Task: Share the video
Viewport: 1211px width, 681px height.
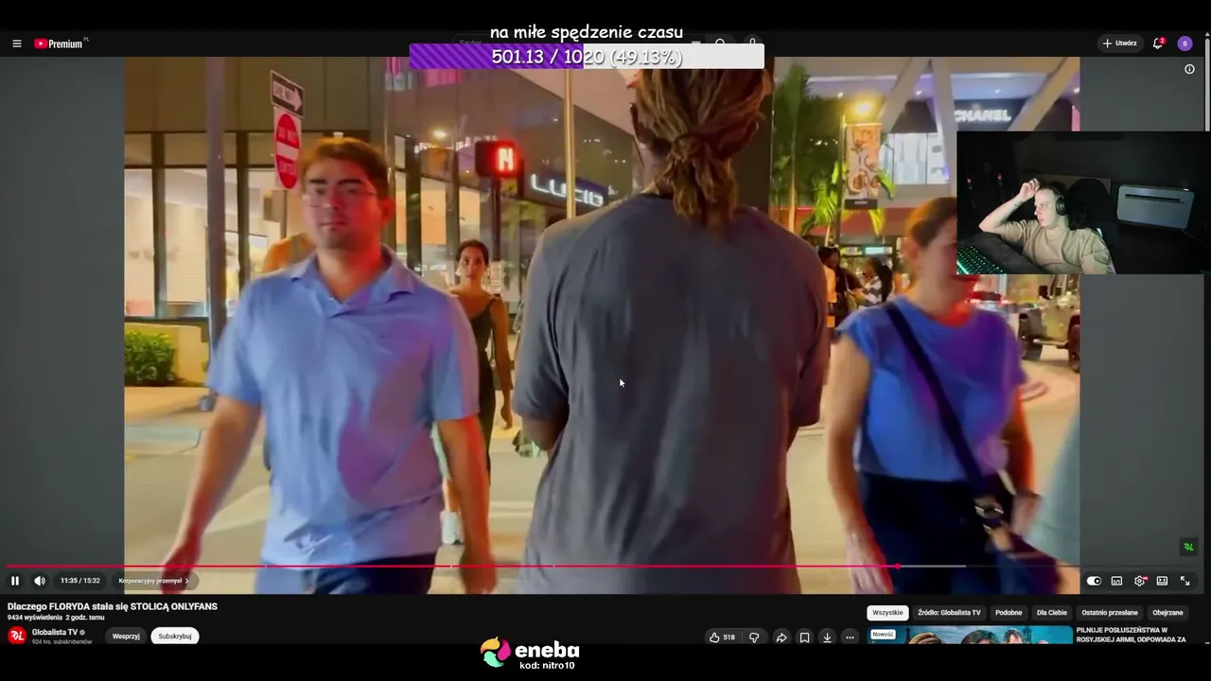Action: [x=781, y=637]
